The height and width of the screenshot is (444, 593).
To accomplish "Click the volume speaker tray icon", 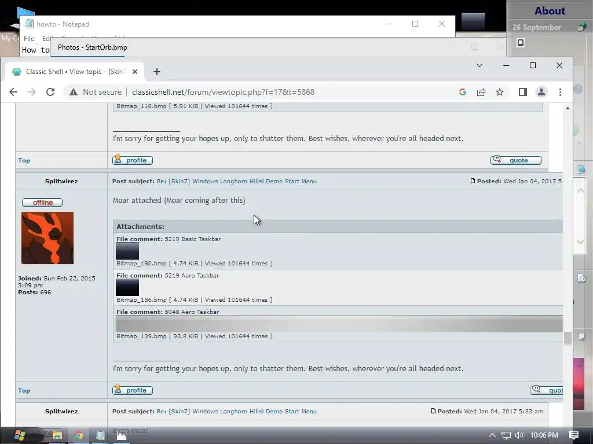I will [x=519, y=435].
